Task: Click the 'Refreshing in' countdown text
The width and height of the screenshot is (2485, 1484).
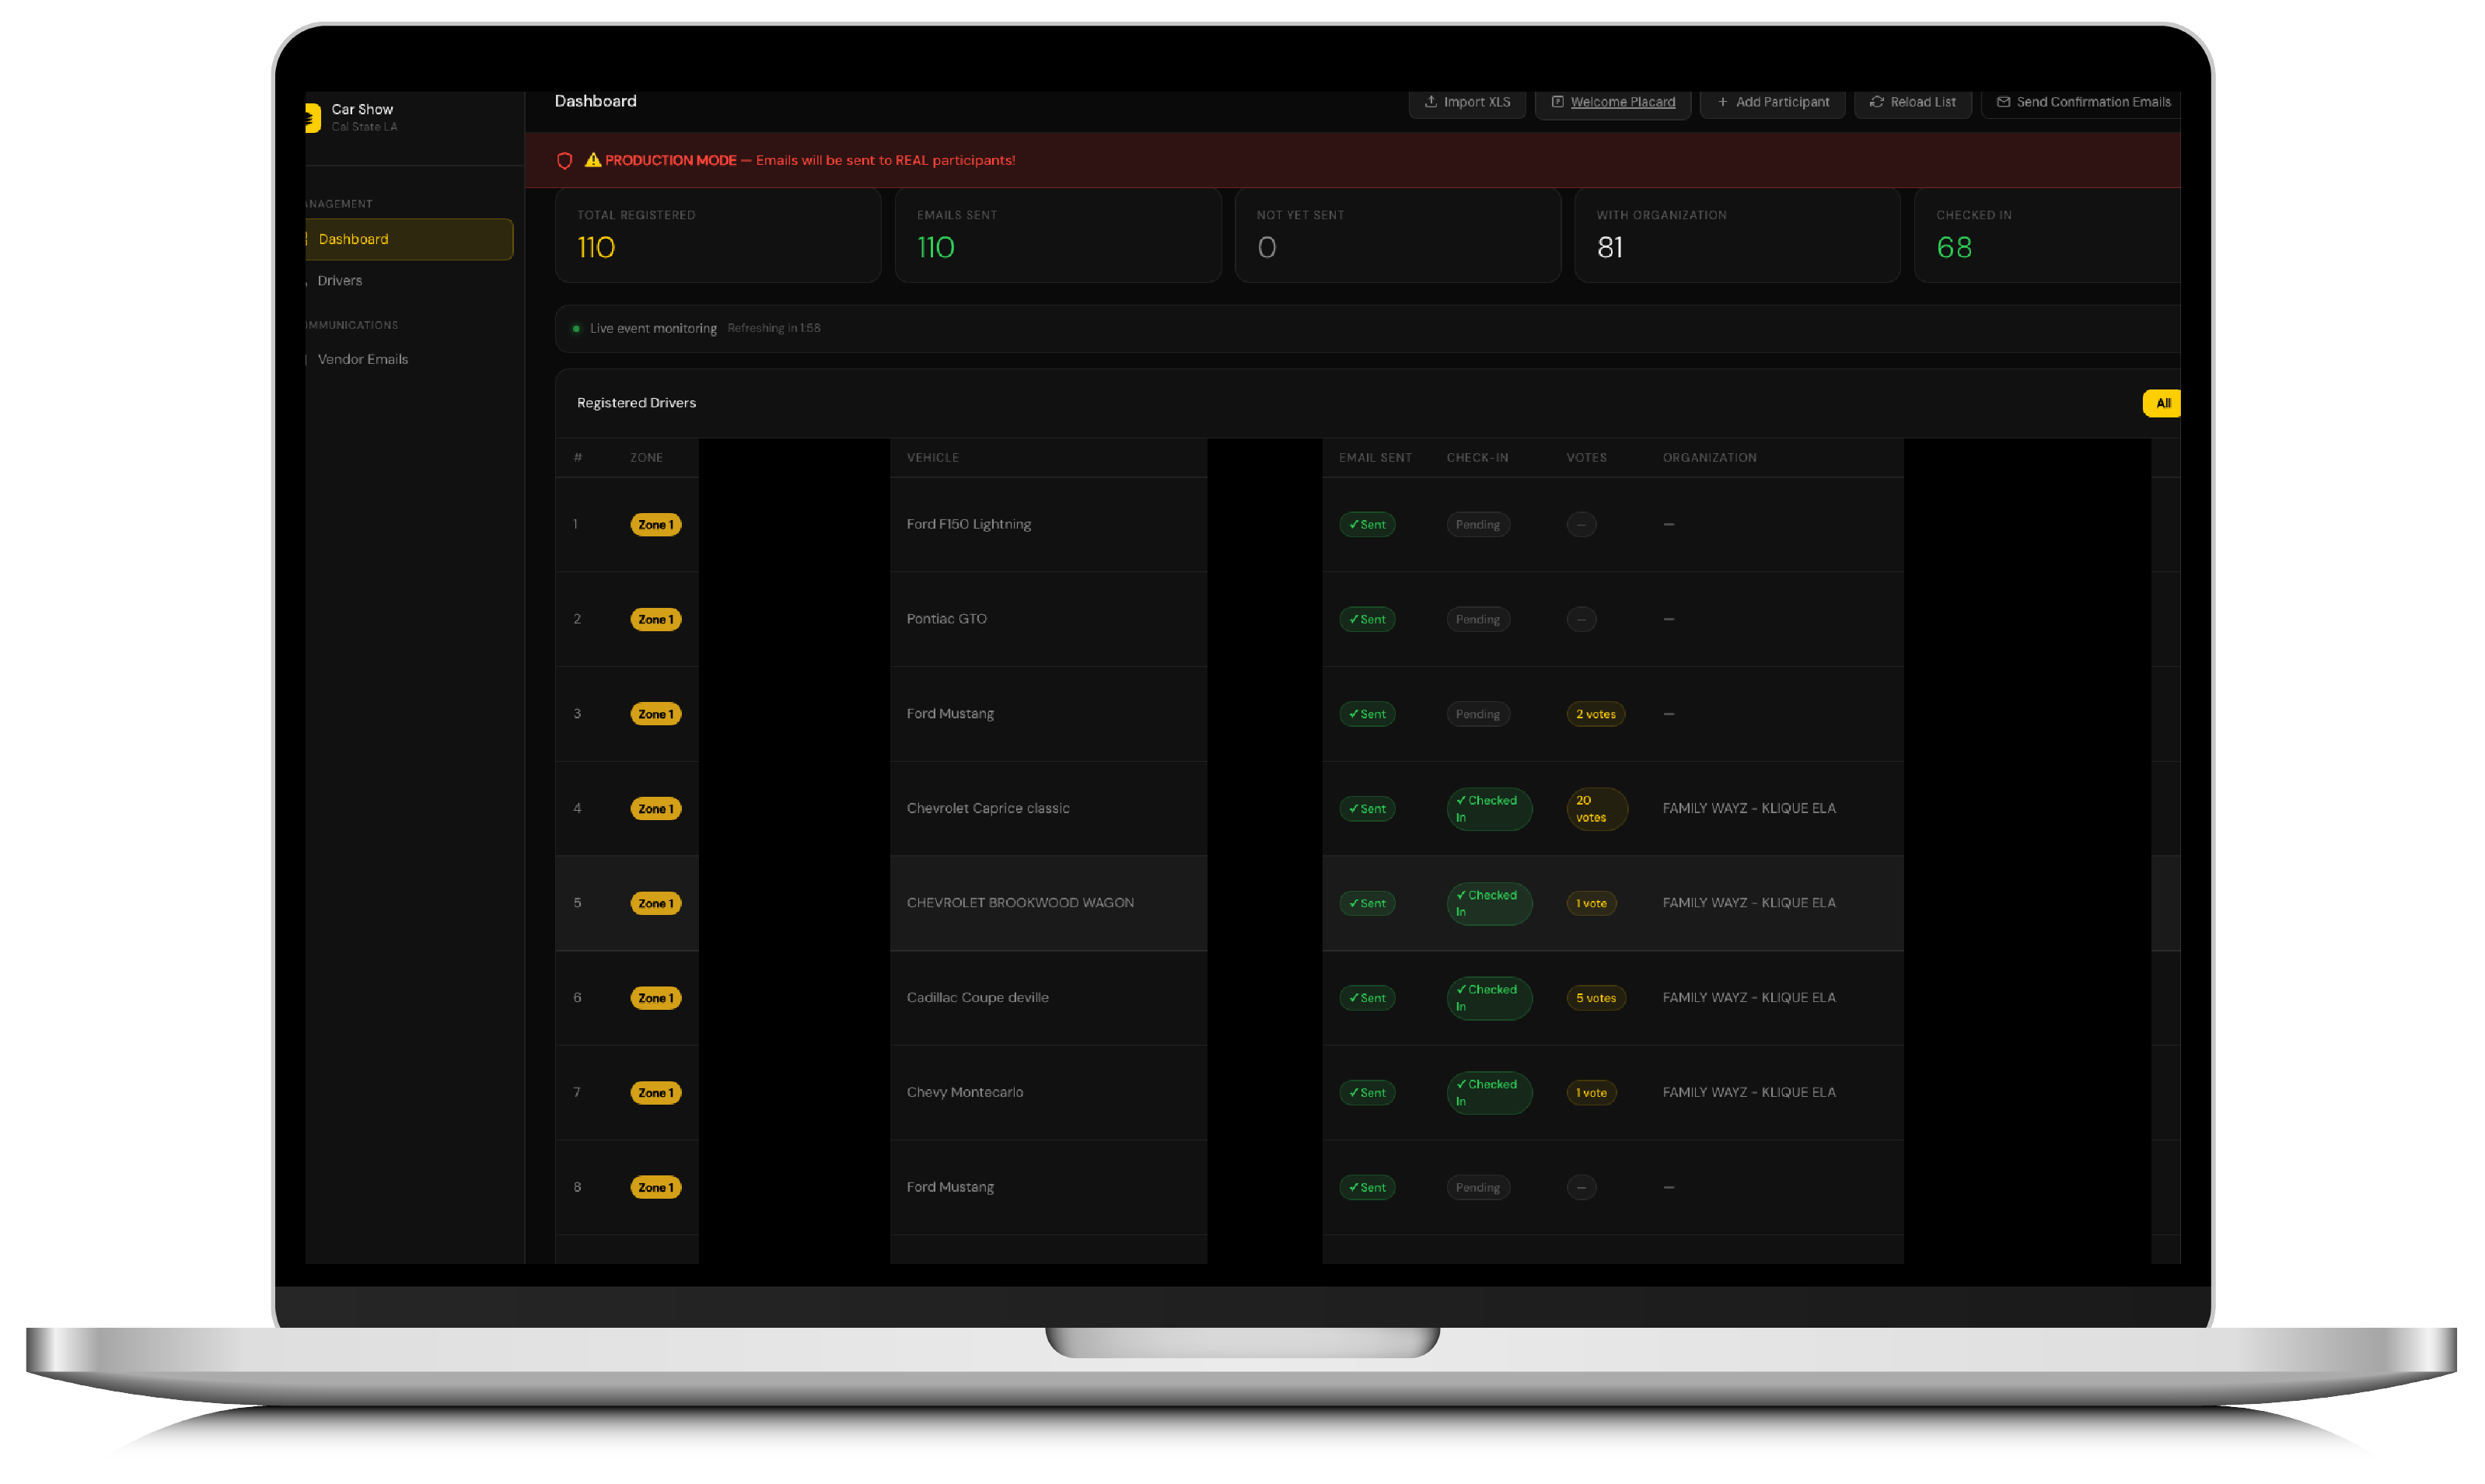Action: [774, 328]
